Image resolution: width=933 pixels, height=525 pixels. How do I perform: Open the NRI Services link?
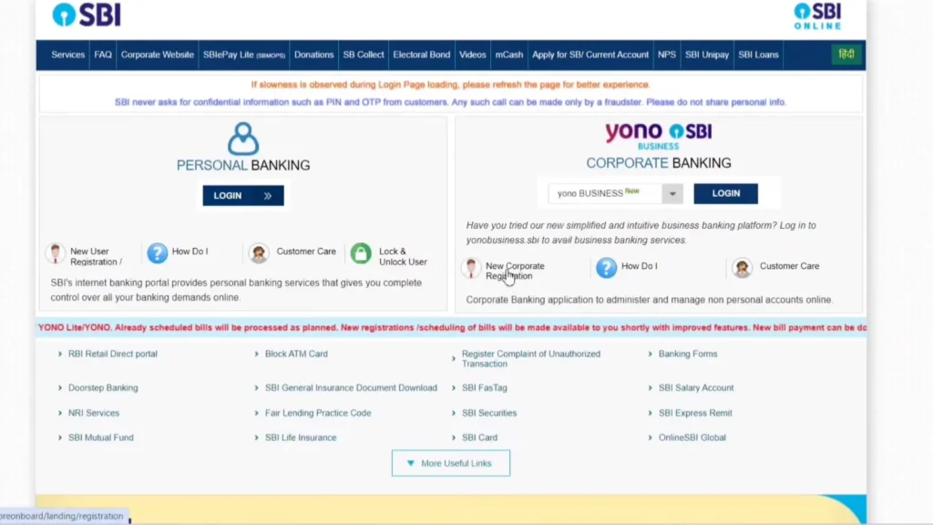click(94, 413)
